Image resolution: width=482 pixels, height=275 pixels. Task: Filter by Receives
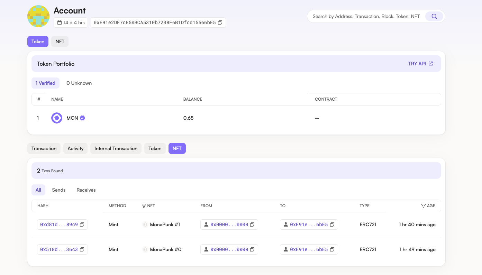coord(86,190)
